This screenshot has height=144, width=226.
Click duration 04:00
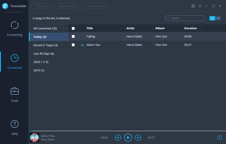click(188, 36)
